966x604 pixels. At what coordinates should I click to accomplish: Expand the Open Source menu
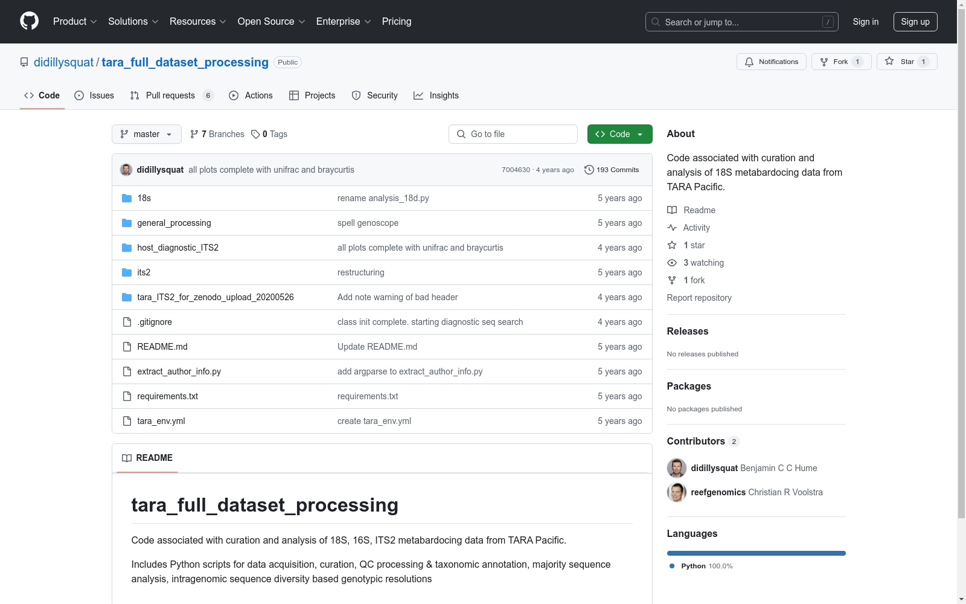[272, 22]
